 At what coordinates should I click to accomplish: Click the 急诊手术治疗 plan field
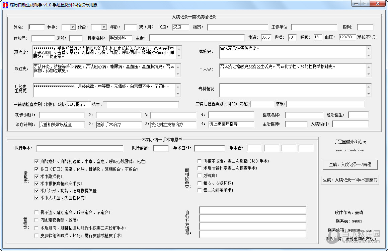point(119,124)
